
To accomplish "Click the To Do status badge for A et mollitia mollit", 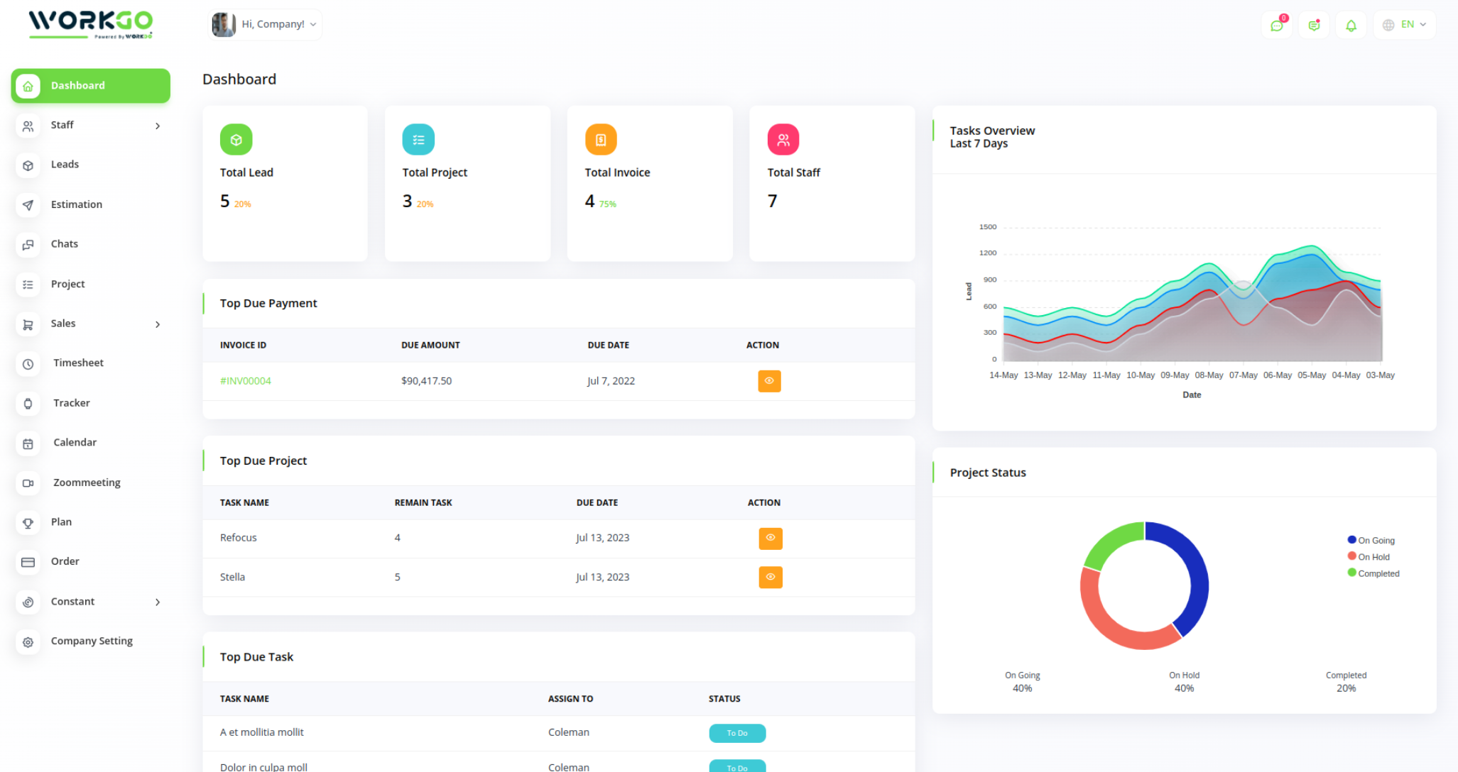I will coord(737,733).
